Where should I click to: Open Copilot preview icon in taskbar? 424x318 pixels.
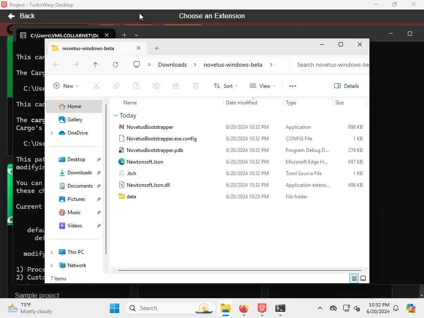411,308
